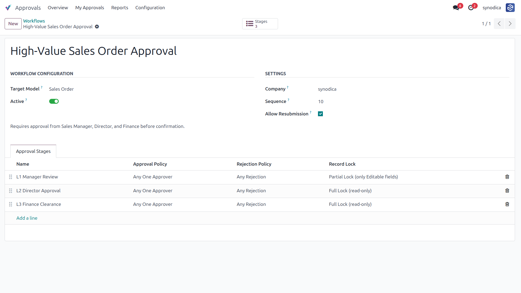This screenshot has height=293, width=521.
Task: Edit the workflow description text
Action: click(x=97, y=126)
